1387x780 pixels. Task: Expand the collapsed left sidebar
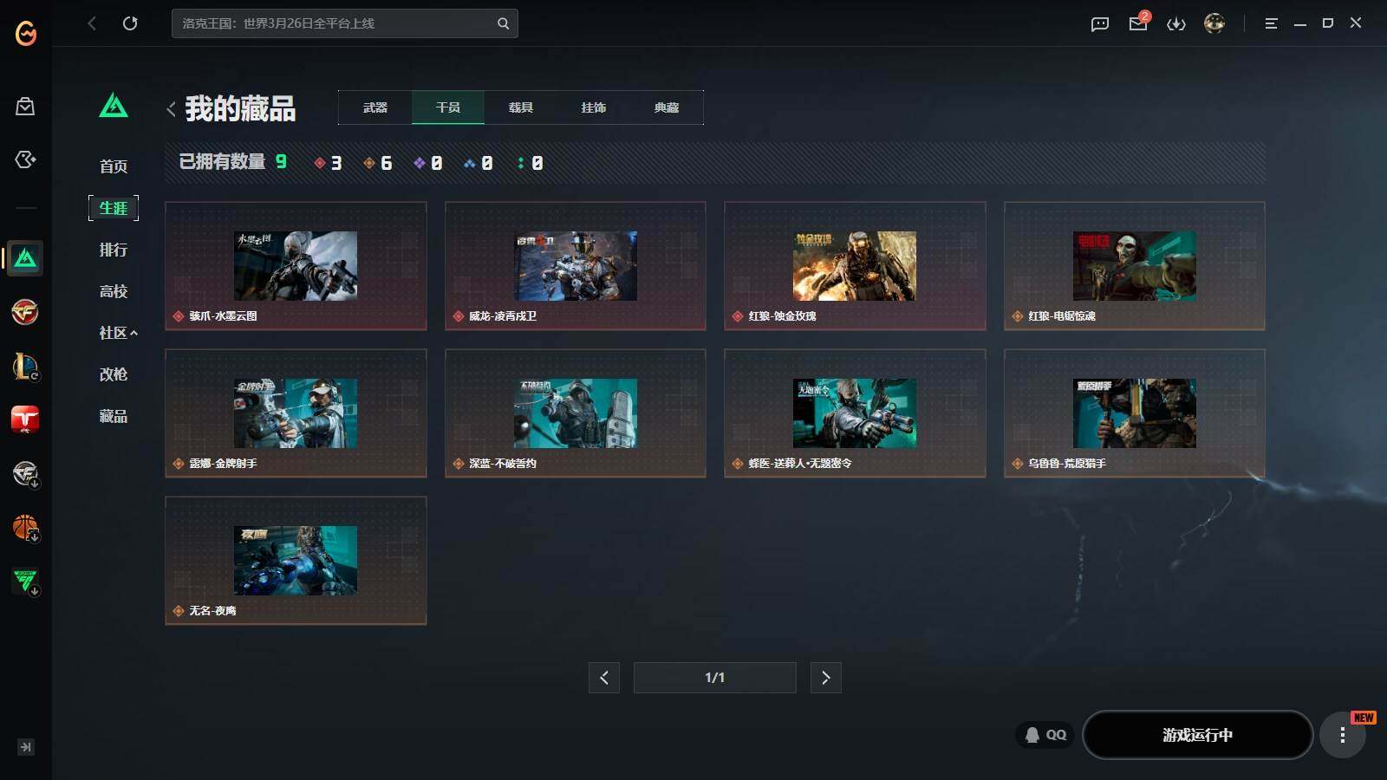26,747
